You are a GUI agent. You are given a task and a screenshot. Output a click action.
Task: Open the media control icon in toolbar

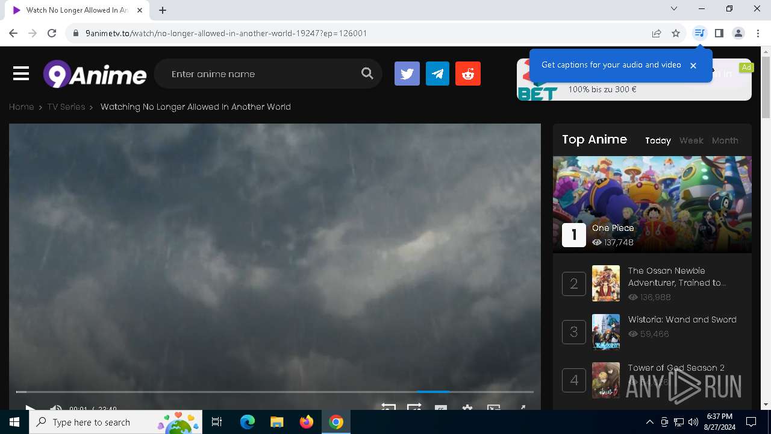coord(699,33)
